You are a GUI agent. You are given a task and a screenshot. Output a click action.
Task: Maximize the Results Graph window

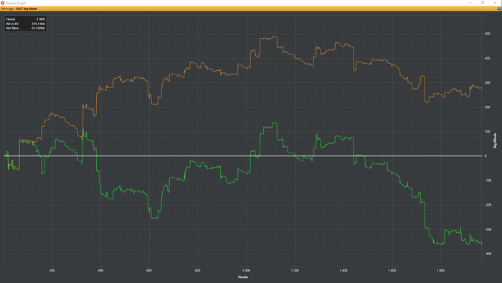(483, 3)
